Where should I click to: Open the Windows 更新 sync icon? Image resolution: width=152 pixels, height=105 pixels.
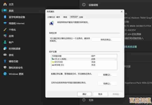pyautogui.click(x=5, y=74)
